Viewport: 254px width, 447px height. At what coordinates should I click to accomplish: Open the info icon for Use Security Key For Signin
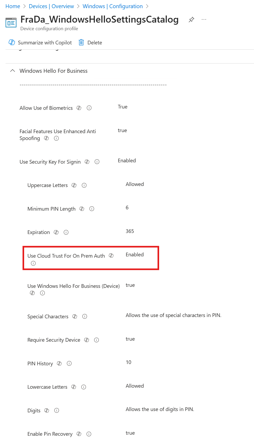pos(97,162)
